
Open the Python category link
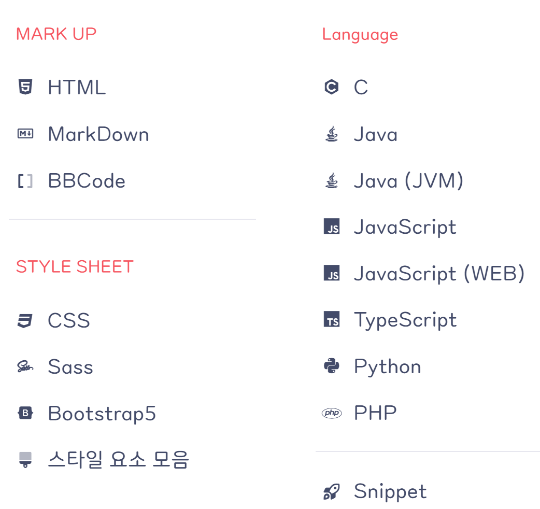388,367
